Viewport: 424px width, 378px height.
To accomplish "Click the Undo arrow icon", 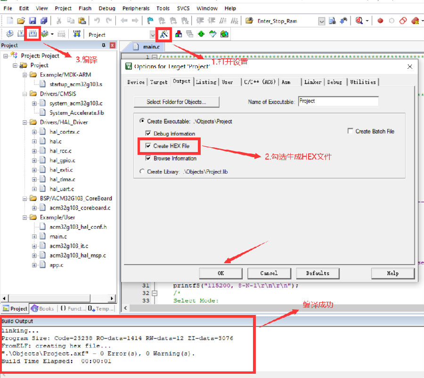I will pos(97,21).
